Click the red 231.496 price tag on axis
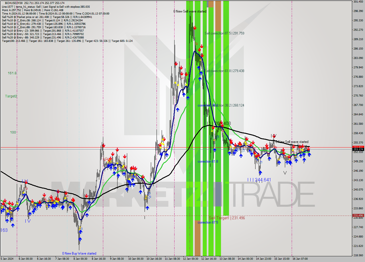Viewport: 365px width, 262px height. pyautogui.click(x=358, y=216)
